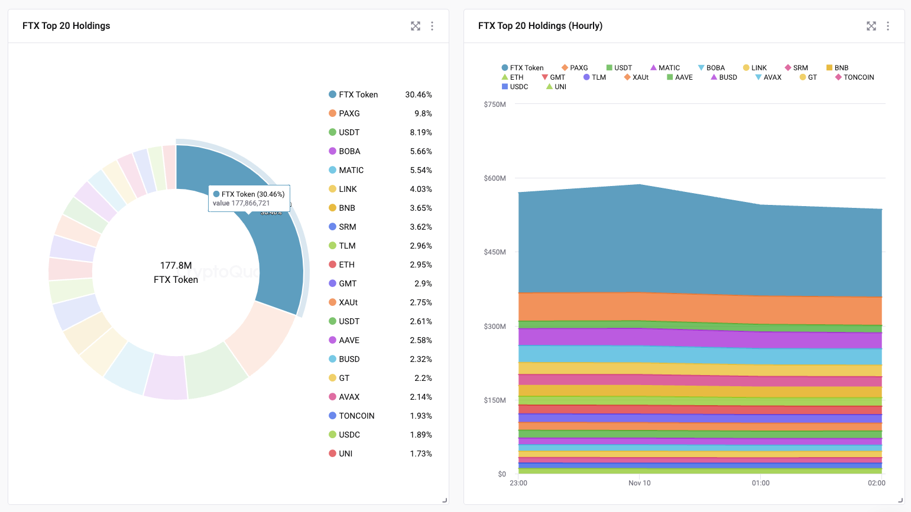Toggle ETH entry in pie legend
Viewport: 911px width, 512px height.
(342, 265)
